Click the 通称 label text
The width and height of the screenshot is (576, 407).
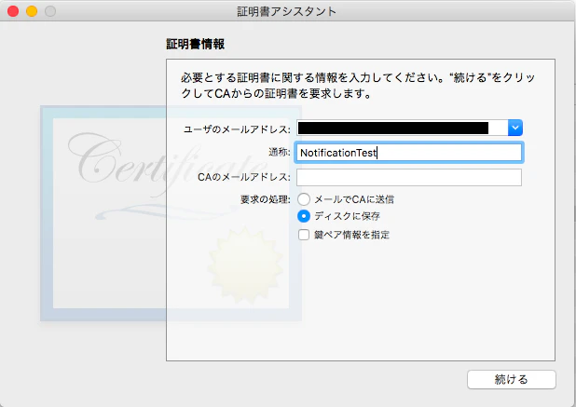click(280, 153)
